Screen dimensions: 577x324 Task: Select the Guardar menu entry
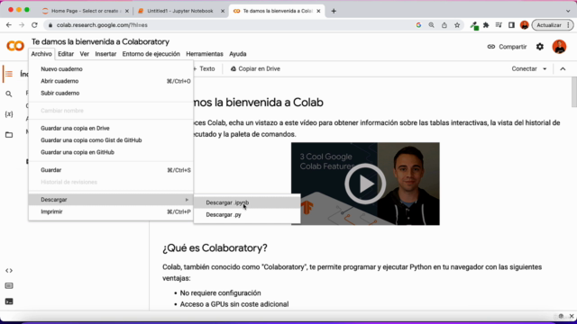point(111,170)
